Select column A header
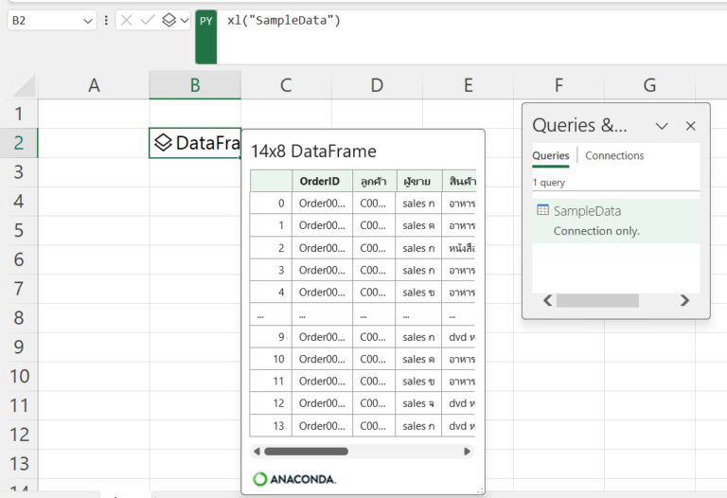Image resolution: width=727 pixels, height=498 pixels. point(94,85)
